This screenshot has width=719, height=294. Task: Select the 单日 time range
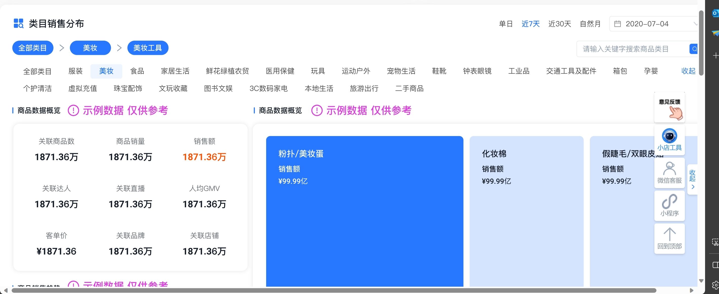[x=506, y=24]
